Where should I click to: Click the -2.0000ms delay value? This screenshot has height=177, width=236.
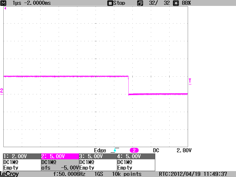(x=37, y=3)
